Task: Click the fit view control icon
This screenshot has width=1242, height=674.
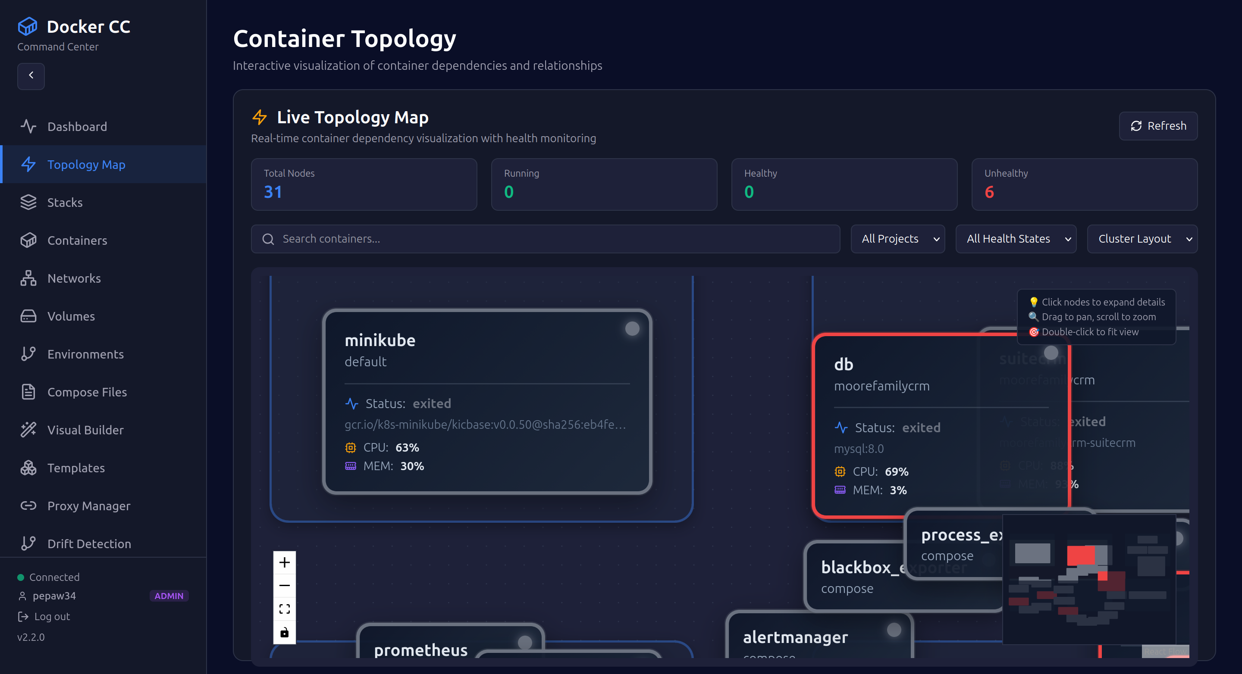Action: (x=285, y=609)
